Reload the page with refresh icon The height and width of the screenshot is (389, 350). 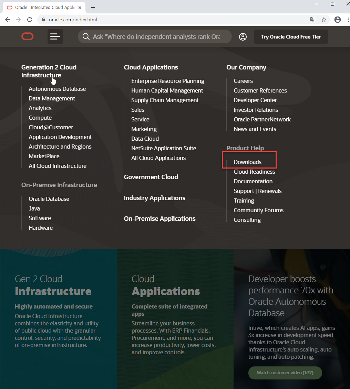click(30, 20)
